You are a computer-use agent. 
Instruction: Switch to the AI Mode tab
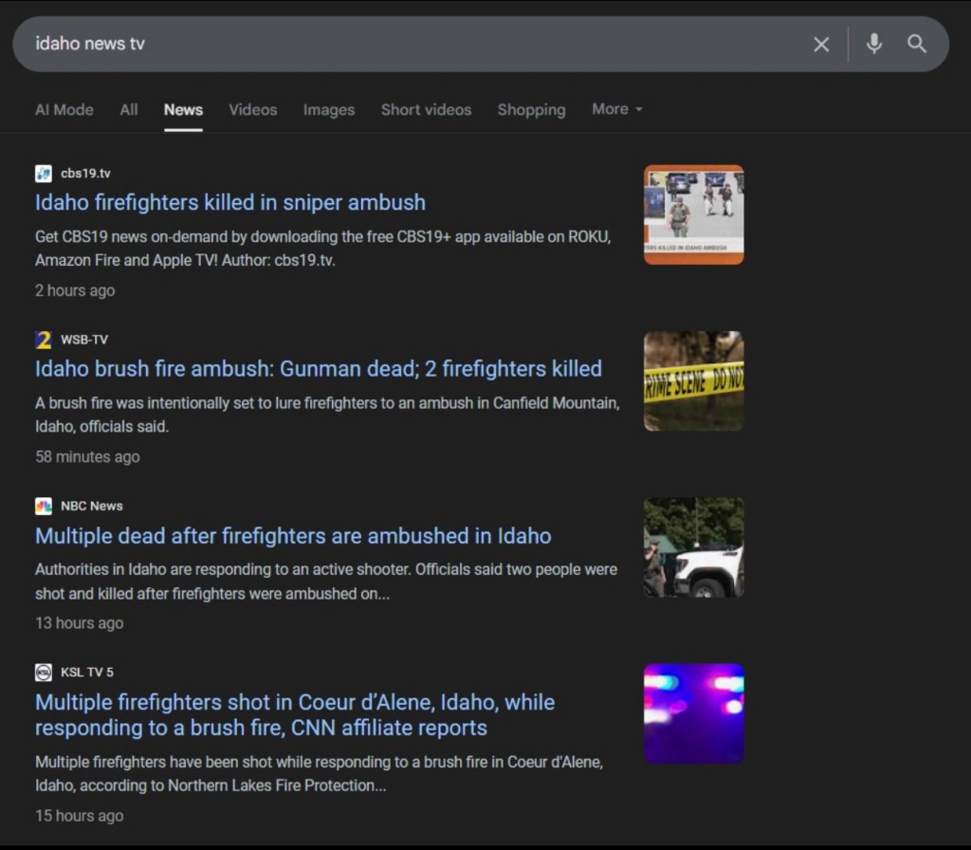(64, 110)
